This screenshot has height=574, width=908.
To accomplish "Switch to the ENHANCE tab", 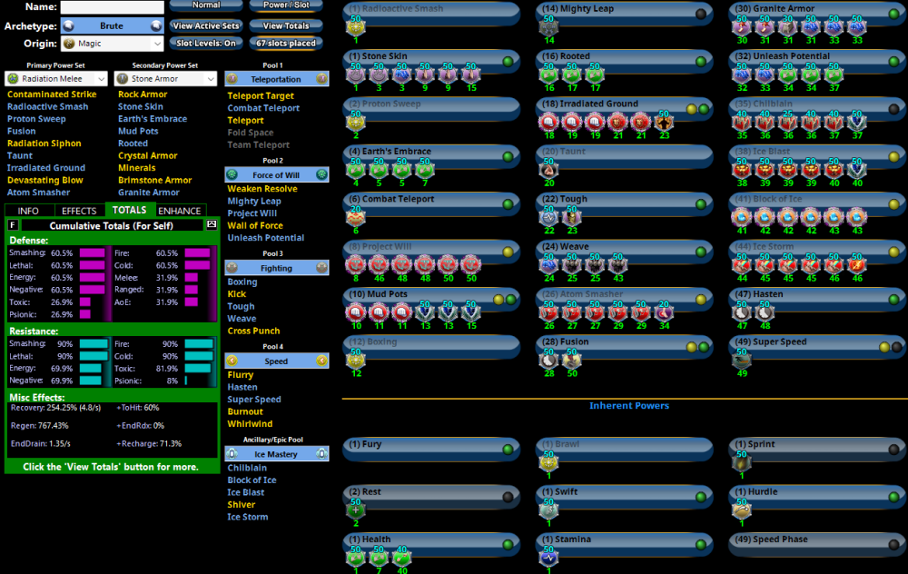I will coord(180,210).
